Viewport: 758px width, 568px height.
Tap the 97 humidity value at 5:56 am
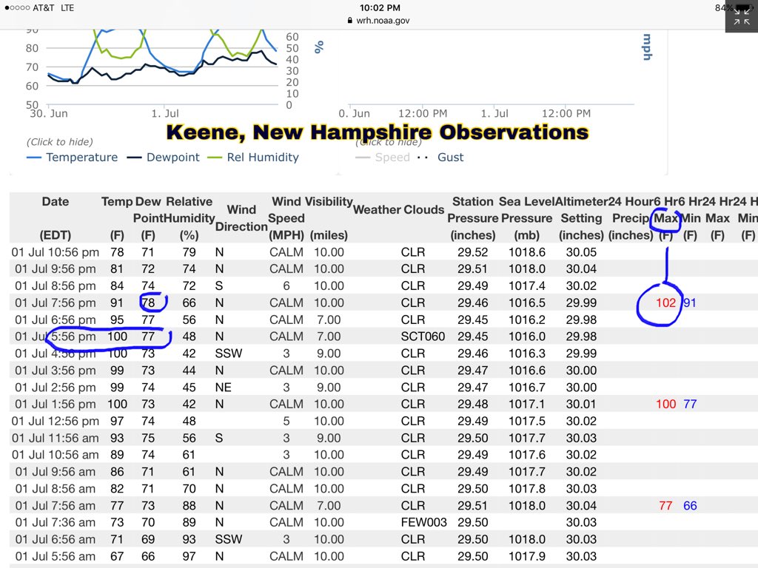[189, 556]
